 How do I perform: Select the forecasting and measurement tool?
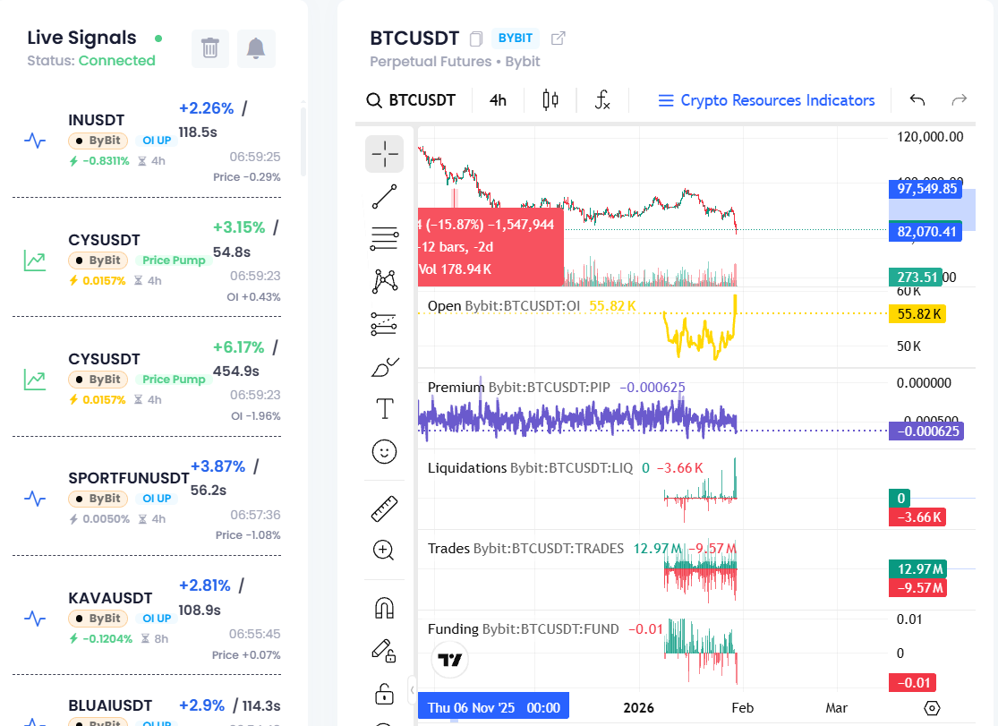pos(385,324)
